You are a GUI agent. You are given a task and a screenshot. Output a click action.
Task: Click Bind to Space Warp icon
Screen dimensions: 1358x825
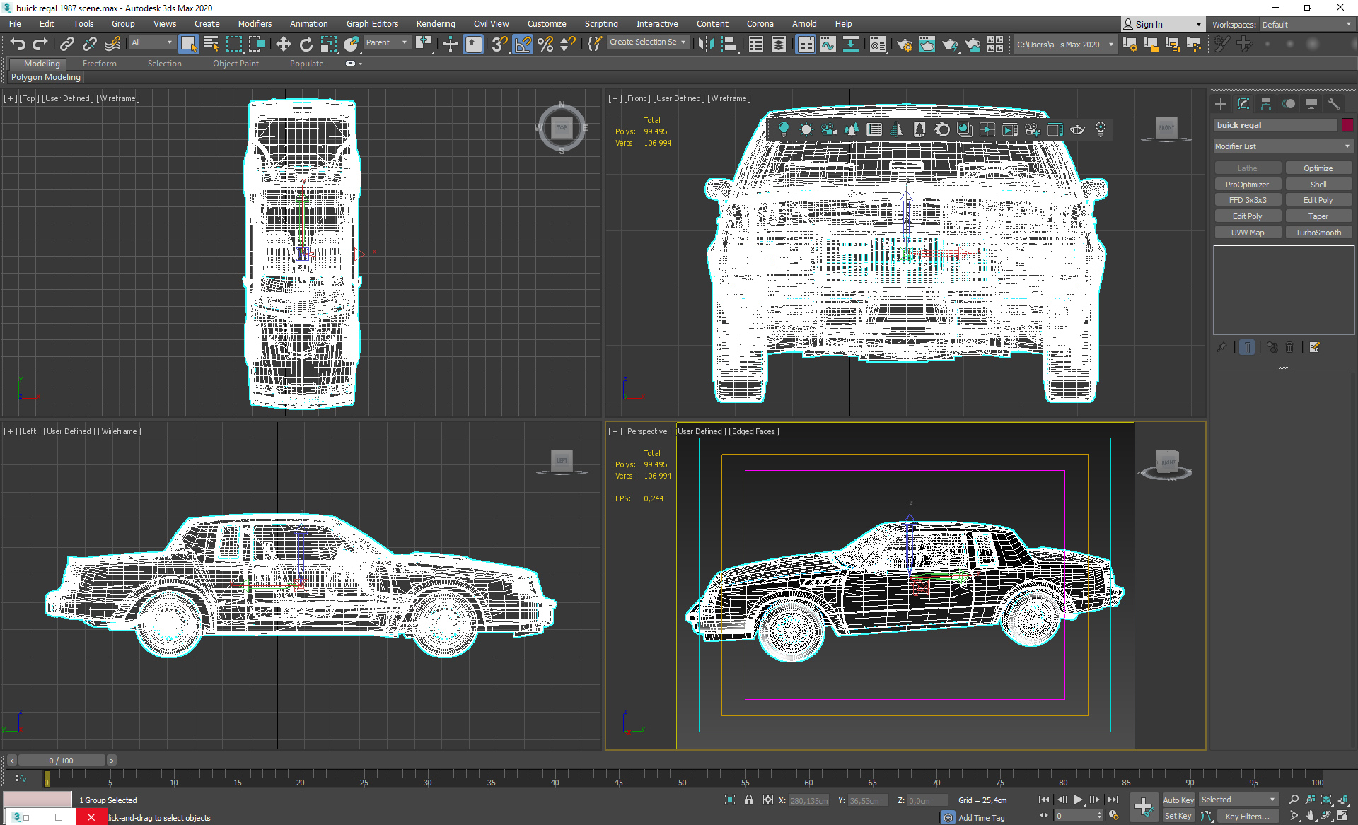112,45
